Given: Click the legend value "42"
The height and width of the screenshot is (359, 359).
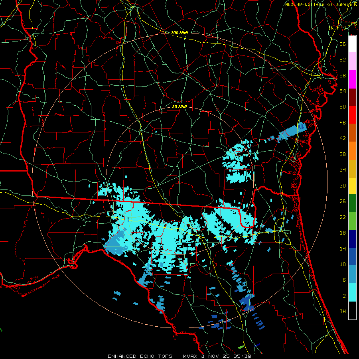Looking at the screenshot, I should point(343,138).
